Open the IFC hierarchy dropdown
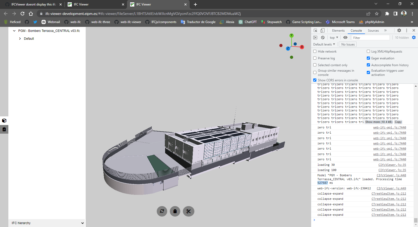Image resolution: width=418 pixels, height=227 pixels. click(x=47, y=223)
